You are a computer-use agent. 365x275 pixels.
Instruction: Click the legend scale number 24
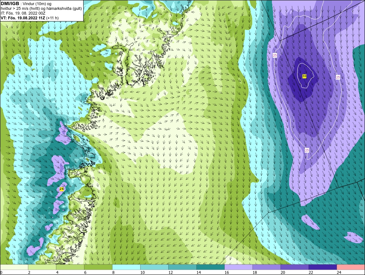[339, 272]
